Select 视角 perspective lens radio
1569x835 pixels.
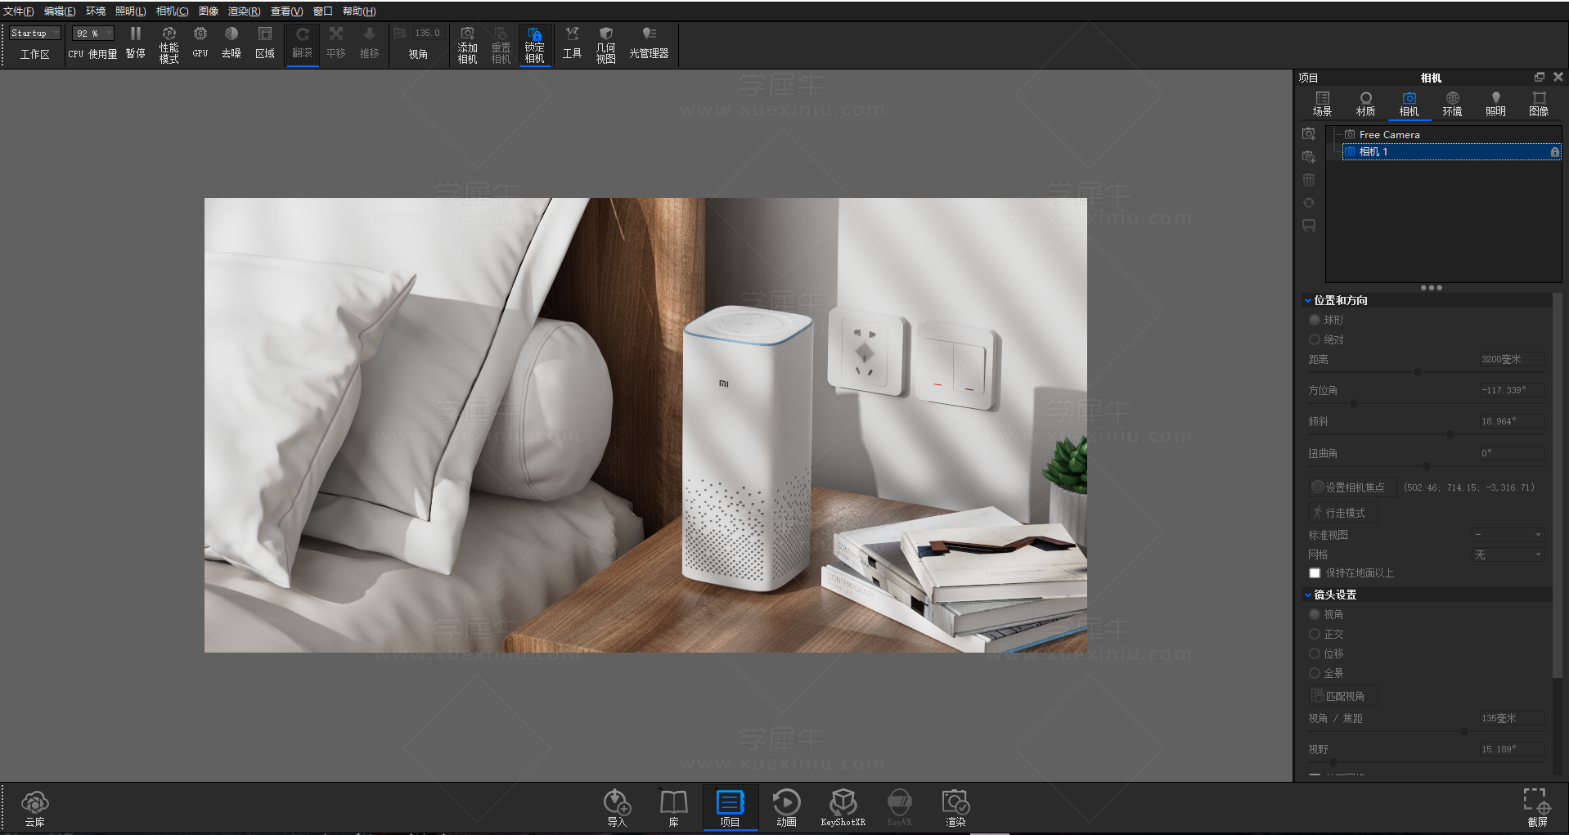tap(1315, 614)
